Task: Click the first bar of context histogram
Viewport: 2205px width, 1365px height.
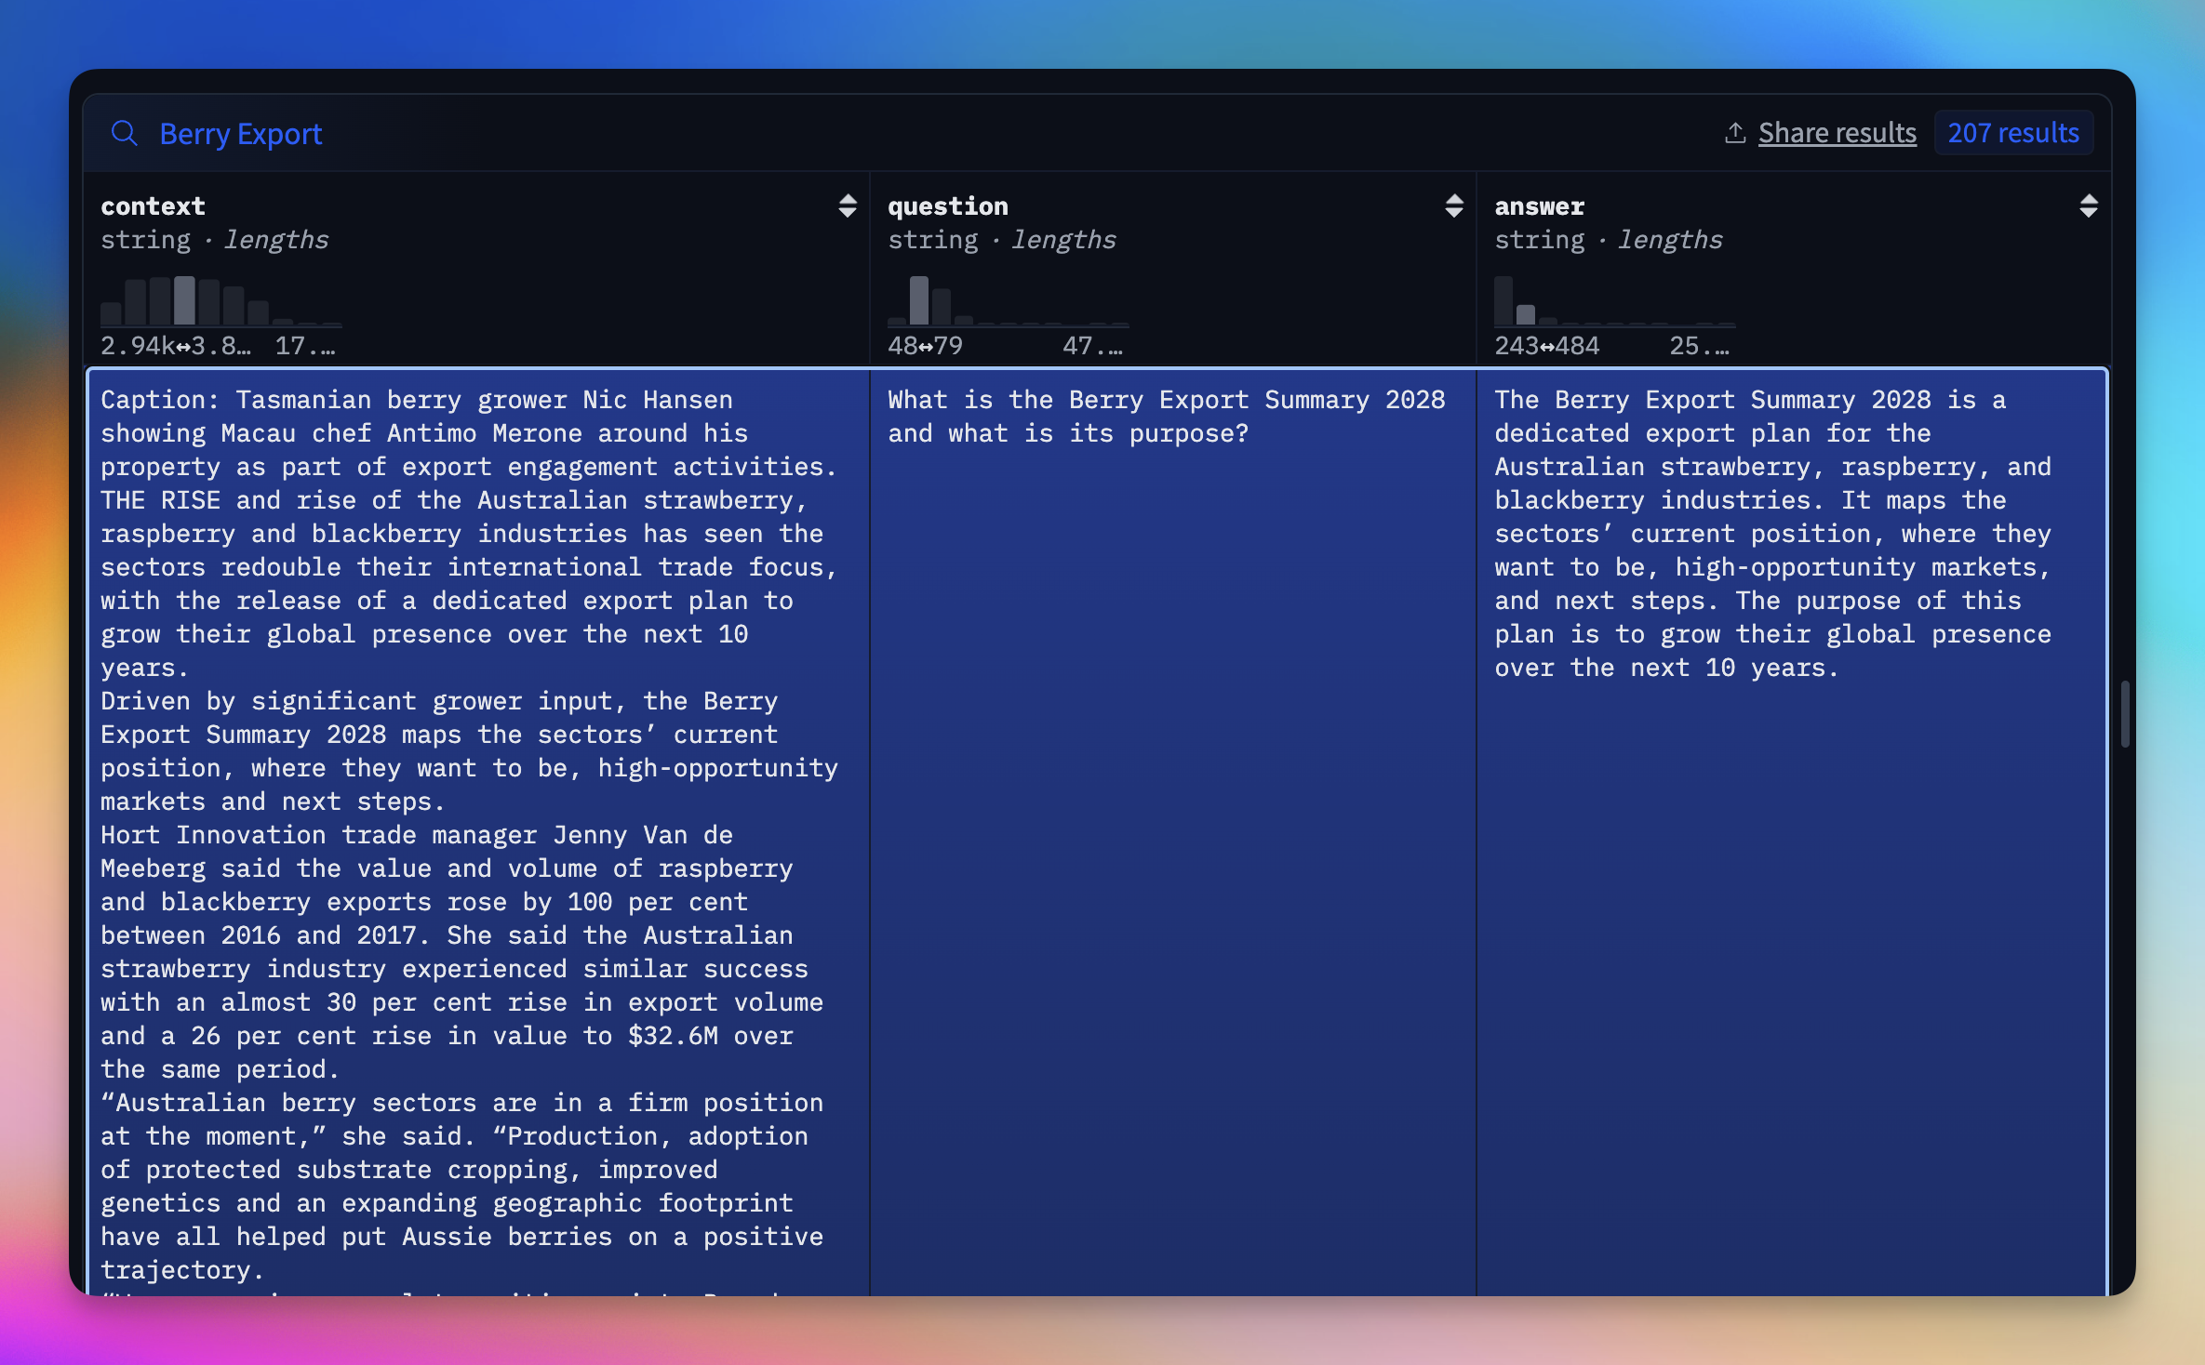Action: (x=112, y=313)
